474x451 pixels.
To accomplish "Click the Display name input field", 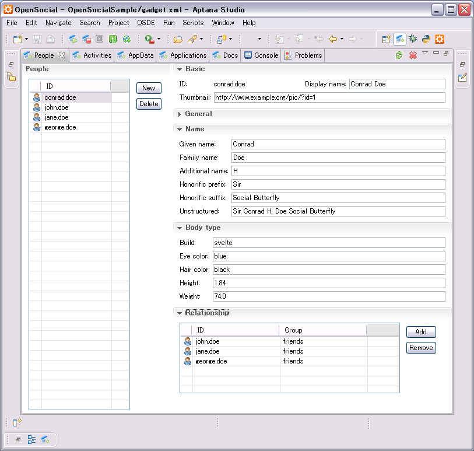I will 397,84.
